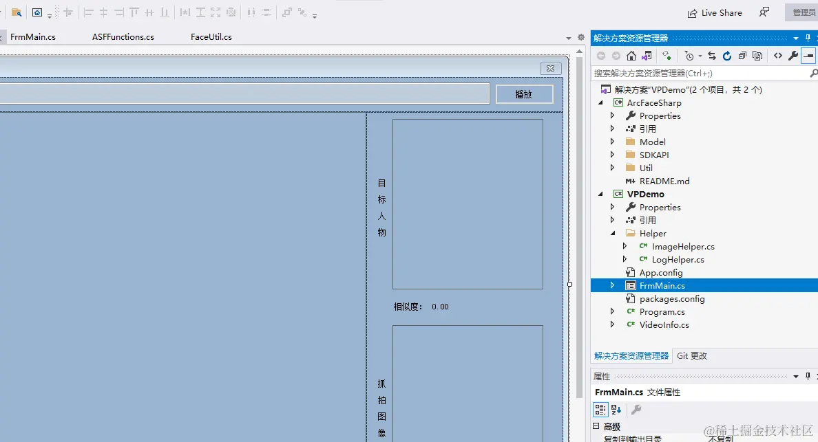Click the Refresh icon in Solution Explorer

coord(726,56)
